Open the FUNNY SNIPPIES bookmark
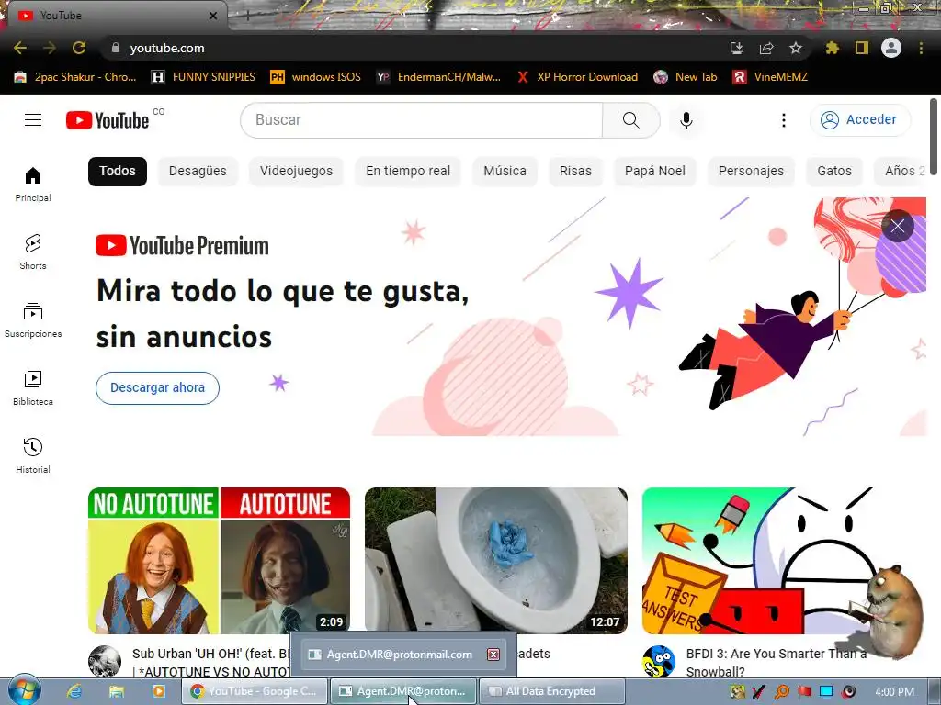The width and height of the screenshot is (941, 705). tap(203, 77)
